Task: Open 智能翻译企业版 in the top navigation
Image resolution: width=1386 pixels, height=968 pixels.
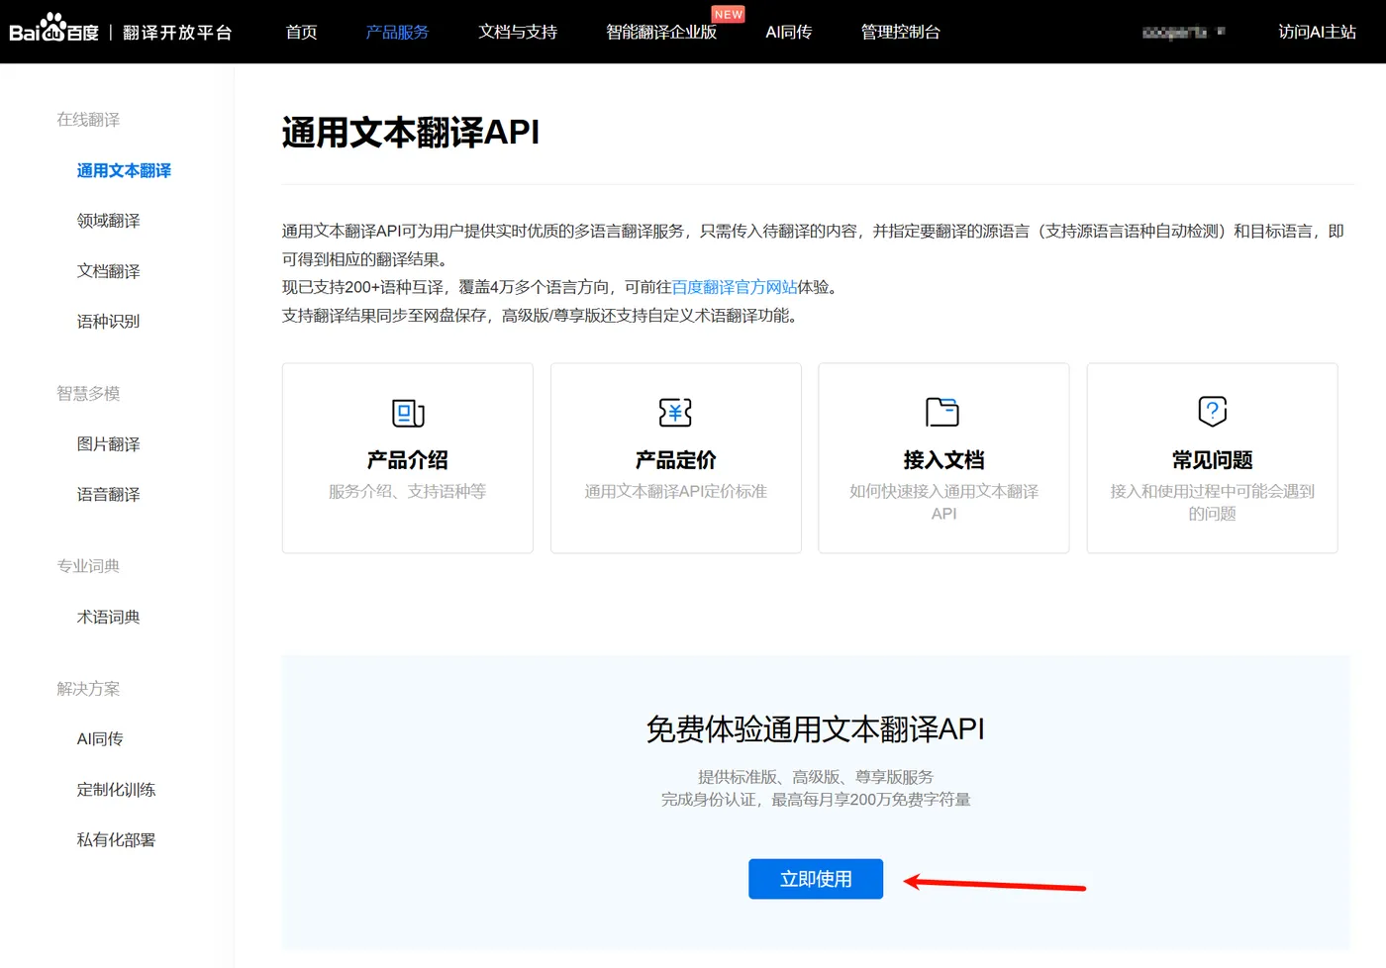Action: pyautogui.click(x=661, y=32)
